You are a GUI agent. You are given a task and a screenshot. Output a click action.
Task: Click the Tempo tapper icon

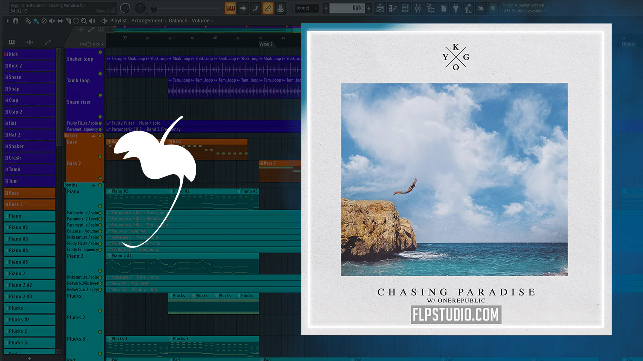pyautogui.click(x=468, y=8)
